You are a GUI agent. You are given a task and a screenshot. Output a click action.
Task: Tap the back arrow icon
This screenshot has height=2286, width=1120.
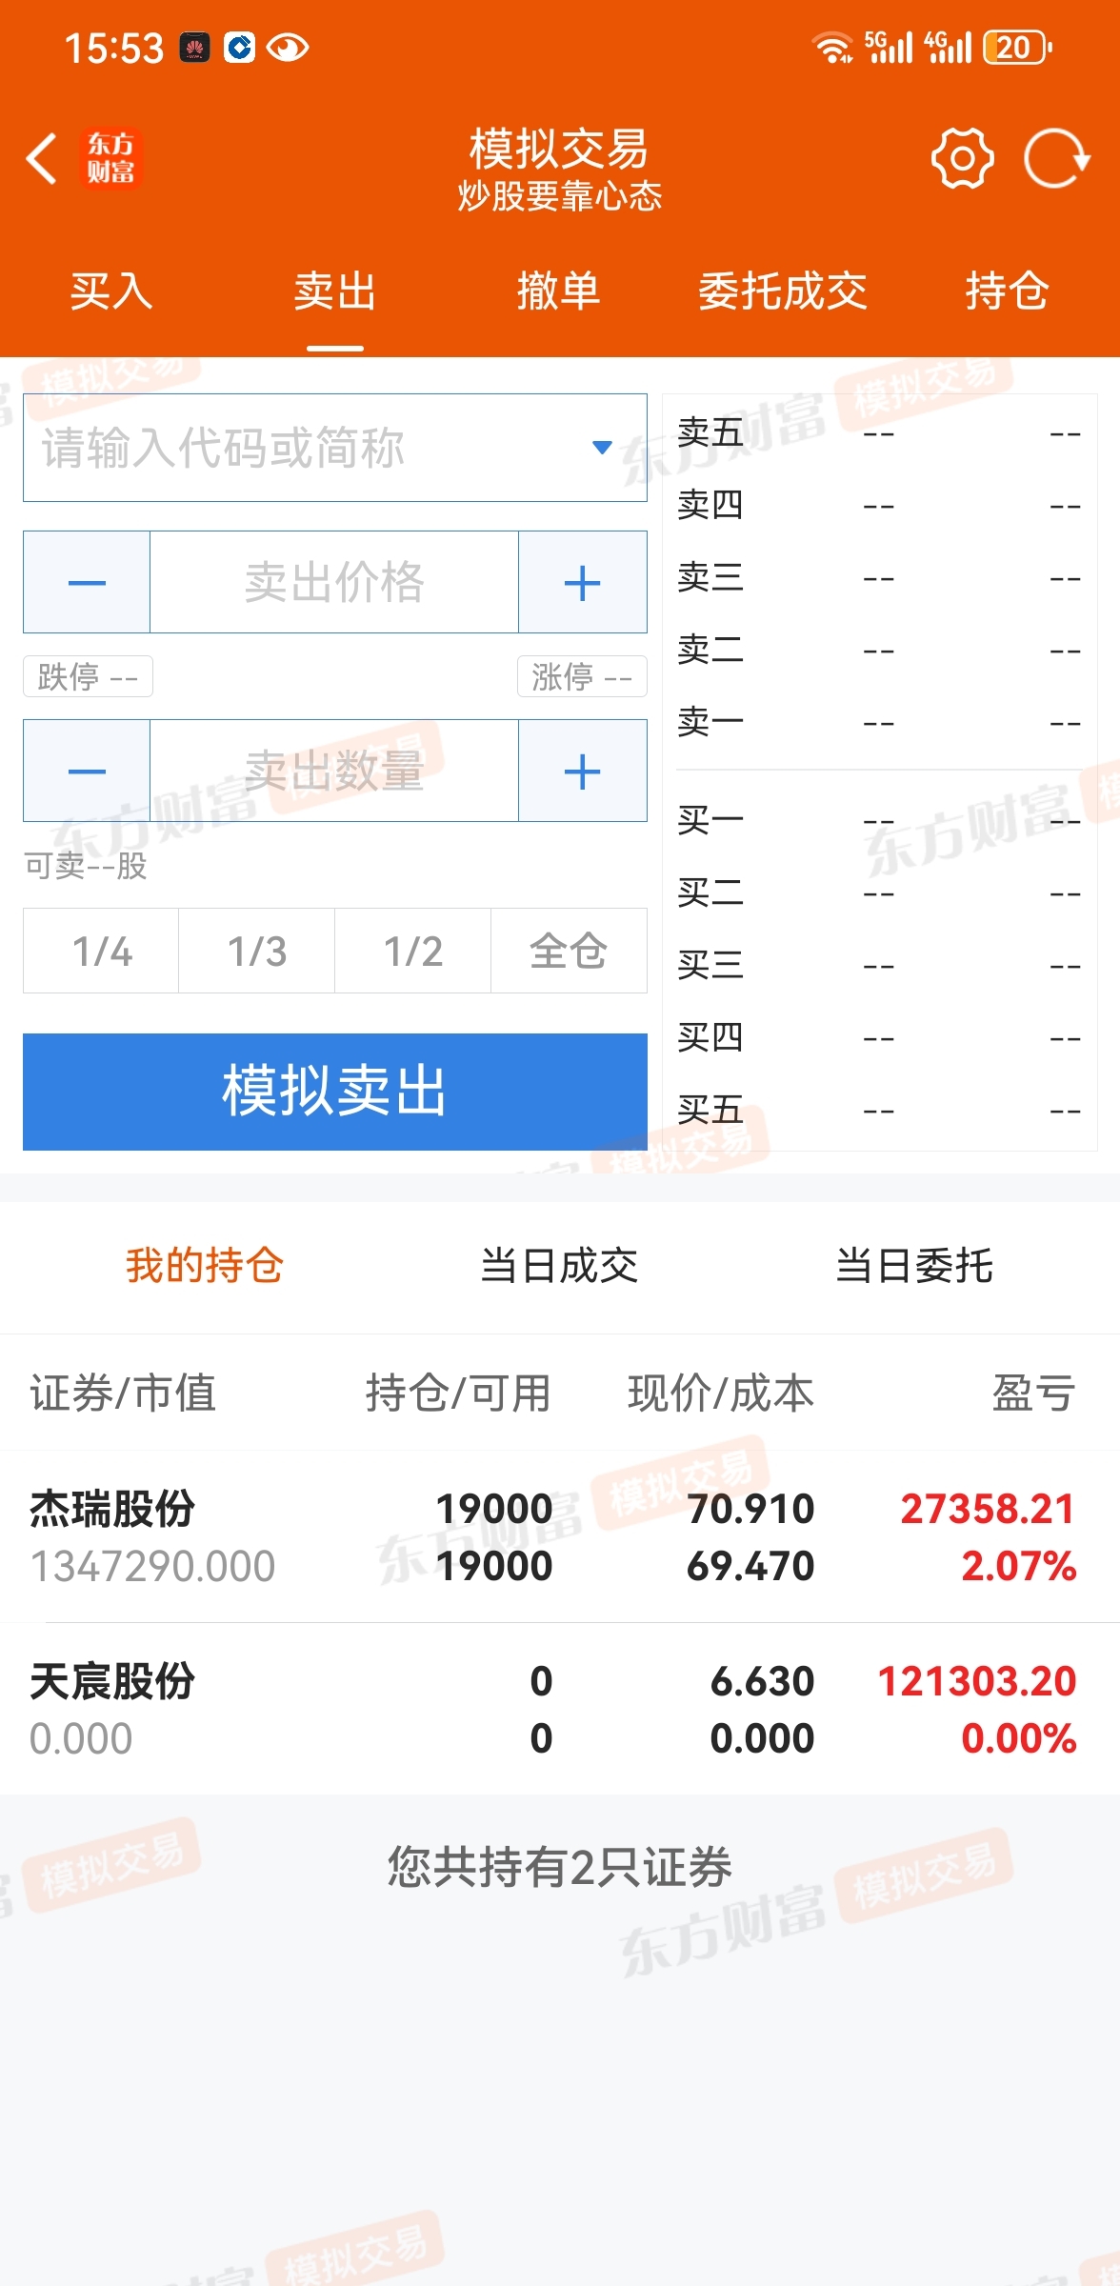click(43, 158)
